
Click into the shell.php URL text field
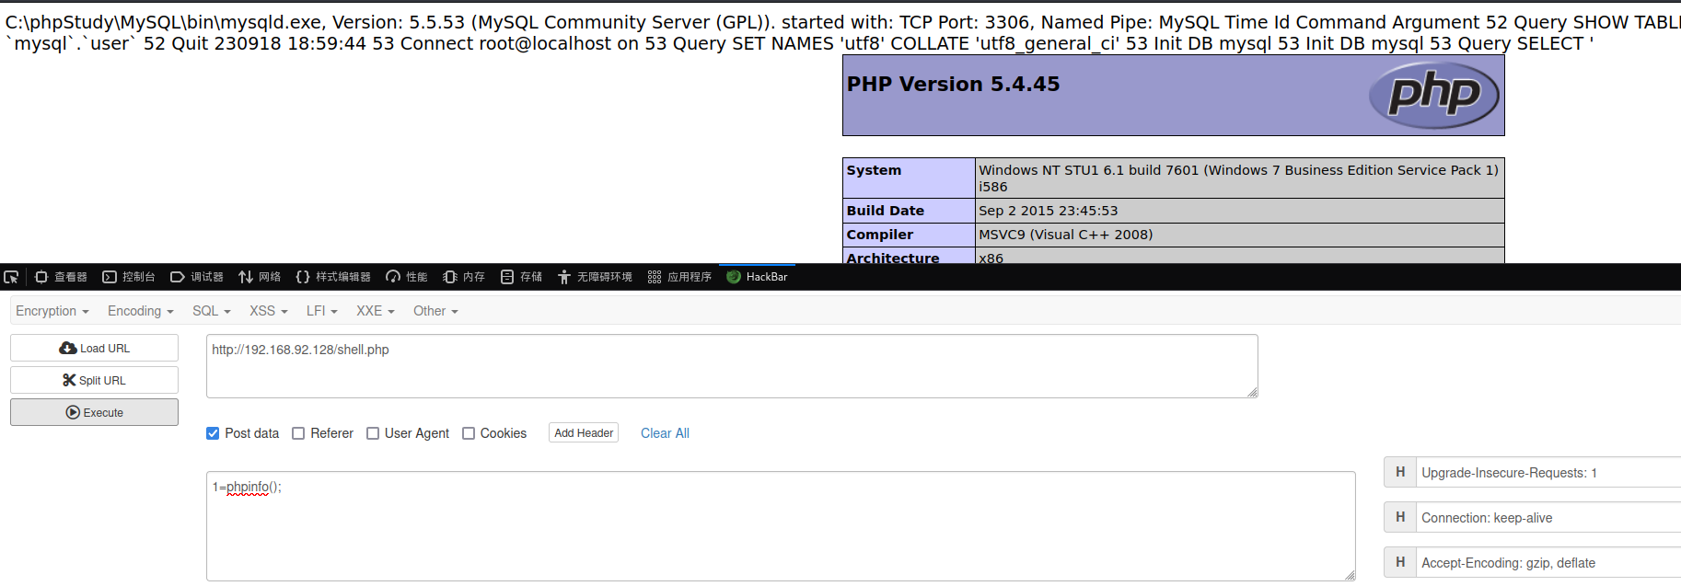coord(731,366)
